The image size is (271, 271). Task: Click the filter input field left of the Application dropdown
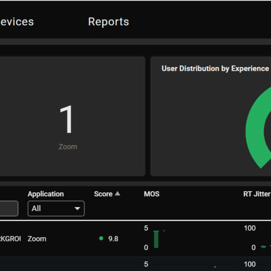pyautogui.click(x=9, y=208)
